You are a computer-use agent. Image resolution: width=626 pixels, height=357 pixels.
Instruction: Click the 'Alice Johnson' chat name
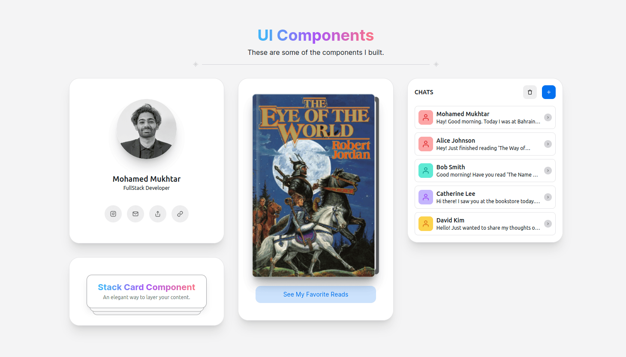[456, 141]
